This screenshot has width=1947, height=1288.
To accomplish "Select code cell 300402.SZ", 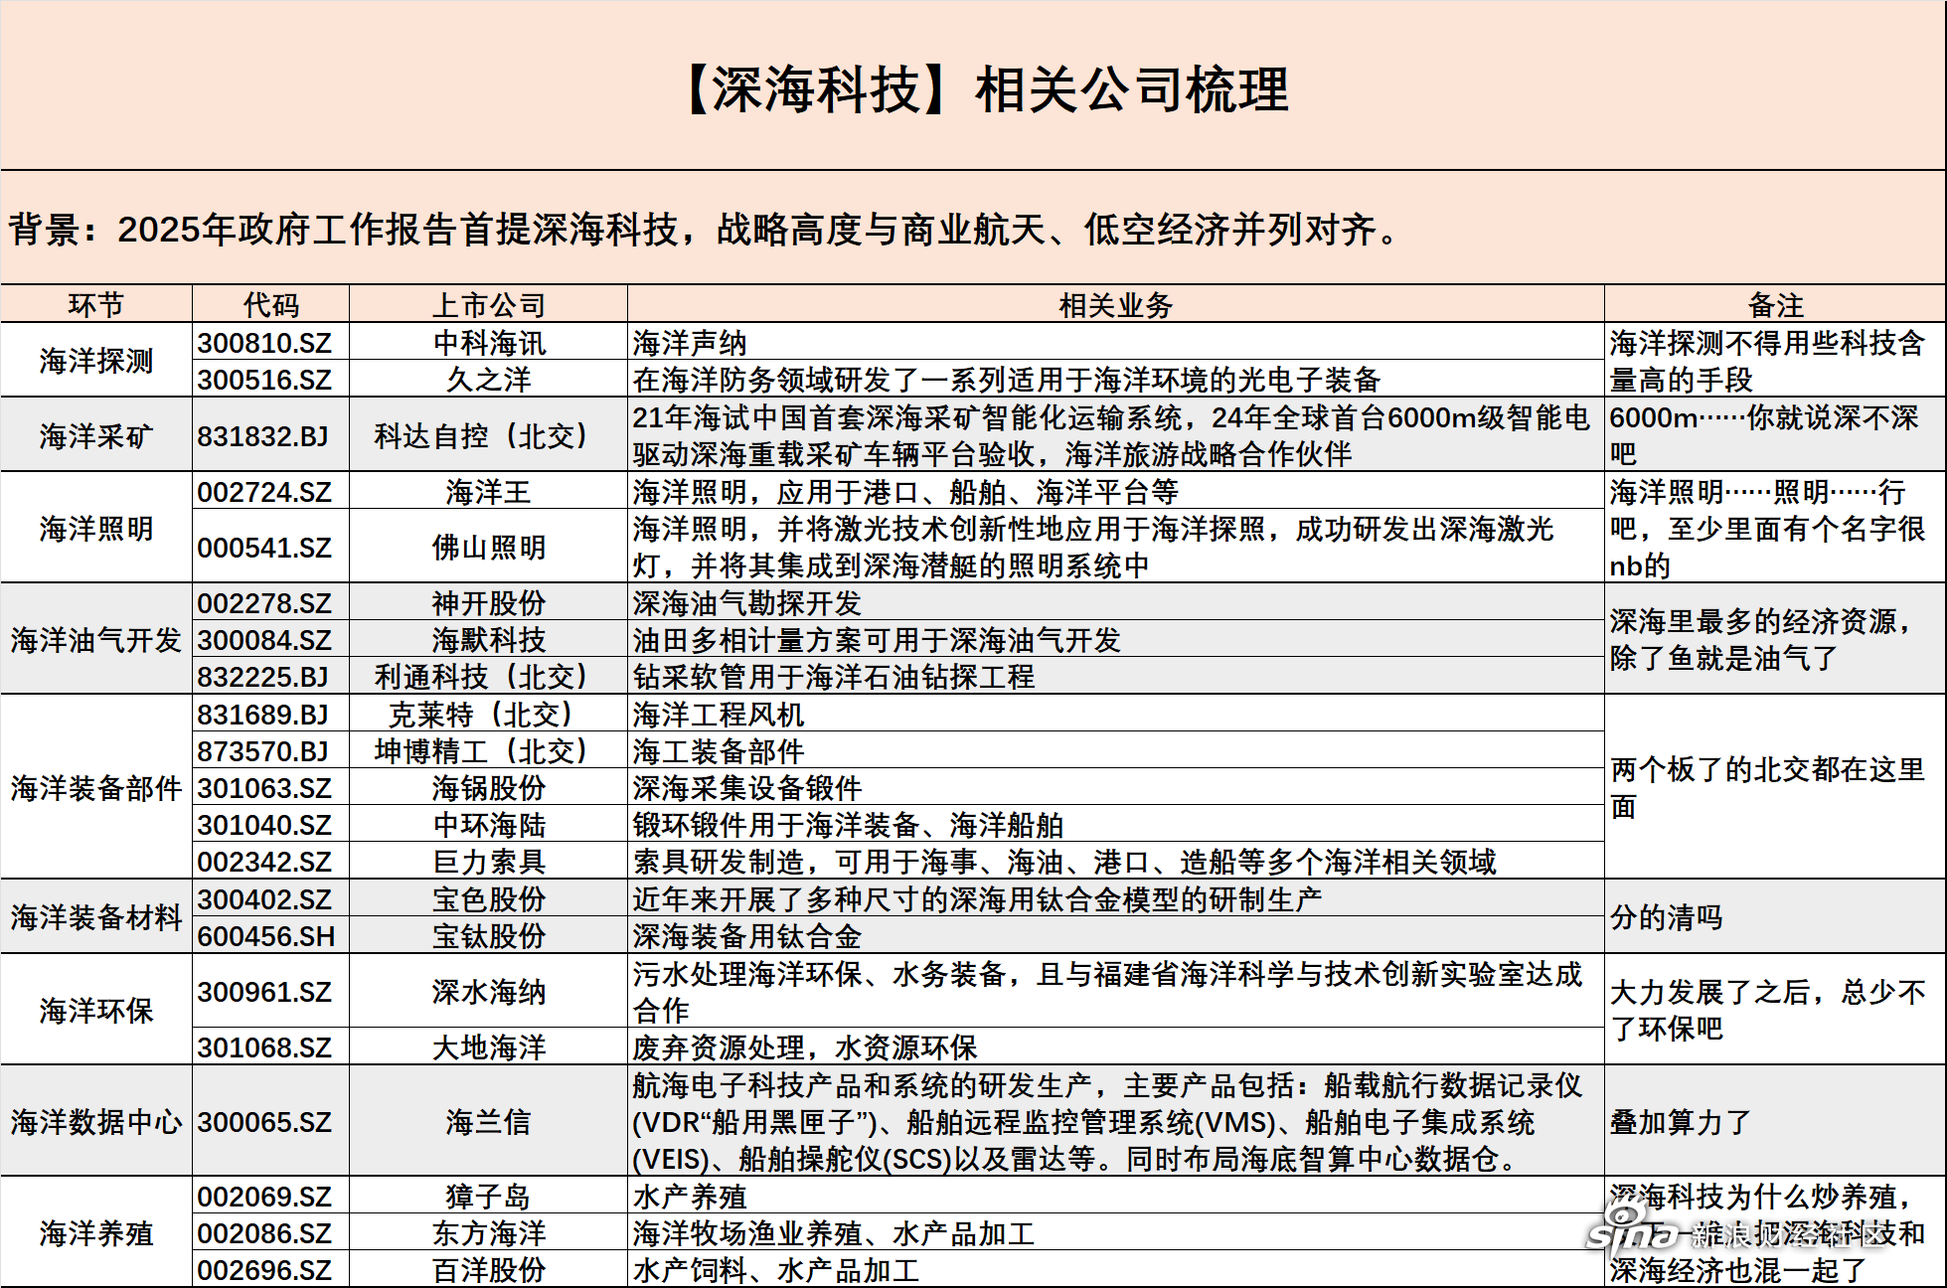I will (x=270, y=898).
